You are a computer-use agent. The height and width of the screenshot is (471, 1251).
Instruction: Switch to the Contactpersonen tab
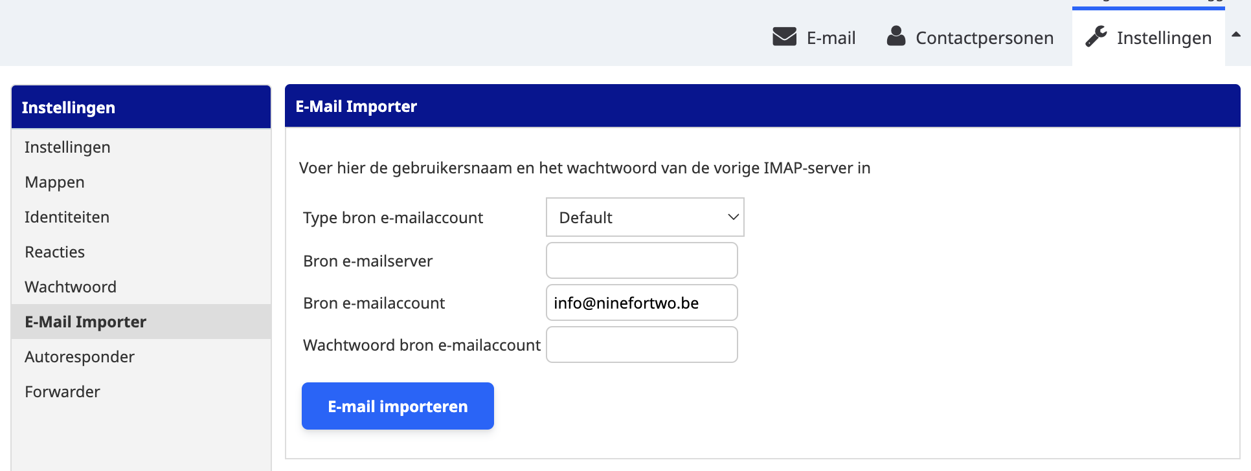click(x=984, y=38)
